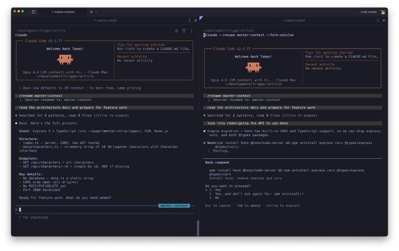Click right 'read the architecture docs' prompt
This screenshot has width=399, height=251.
coord(292,108)
